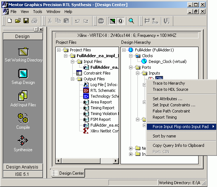Collapse the Clocks folder

[131, 56]
